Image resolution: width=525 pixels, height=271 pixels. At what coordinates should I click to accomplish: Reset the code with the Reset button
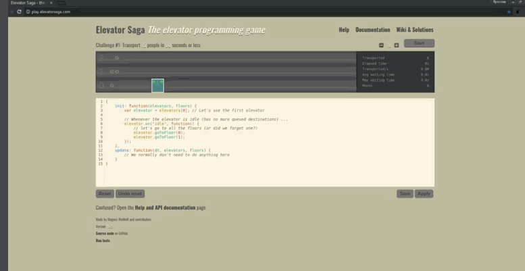[x=105, y=193]
